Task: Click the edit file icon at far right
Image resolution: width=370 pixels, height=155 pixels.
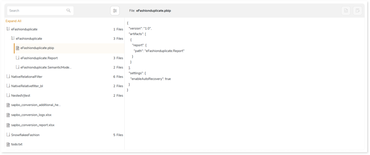Action: pyautogui.click(x=357, y=11)
